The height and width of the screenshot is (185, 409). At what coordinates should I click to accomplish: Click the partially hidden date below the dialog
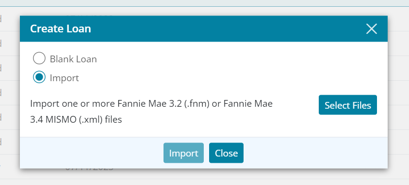click(x=89, y=169)
